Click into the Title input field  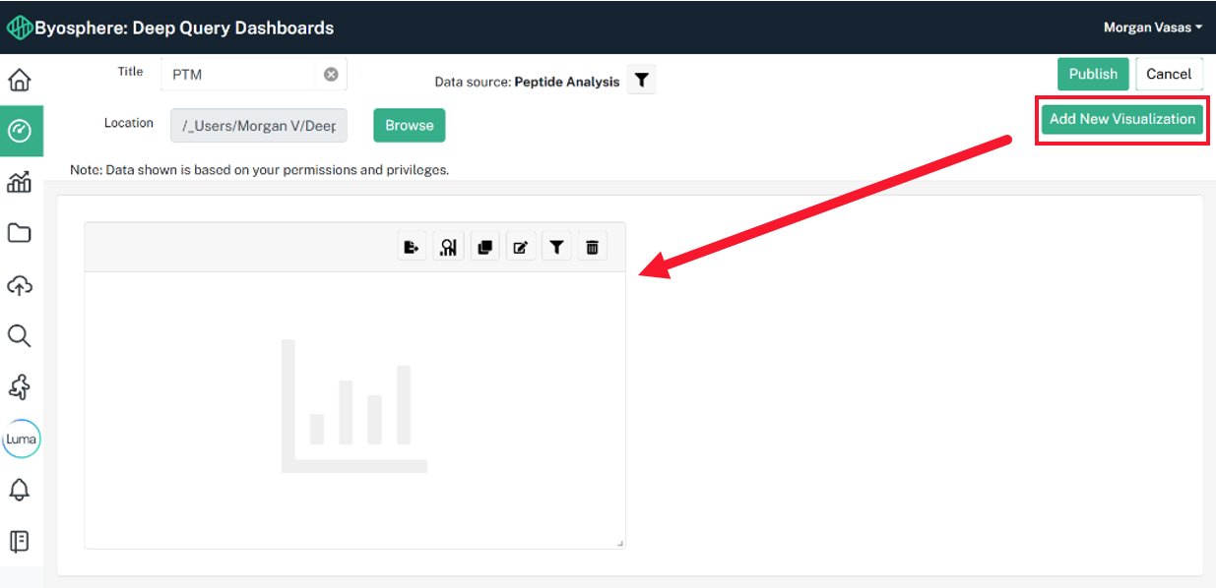[x=254, y=75]
